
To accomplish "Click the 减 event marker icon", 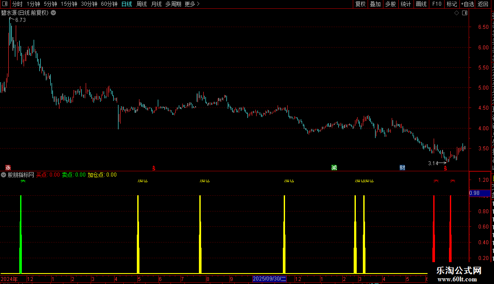I will tap(334, 168).
